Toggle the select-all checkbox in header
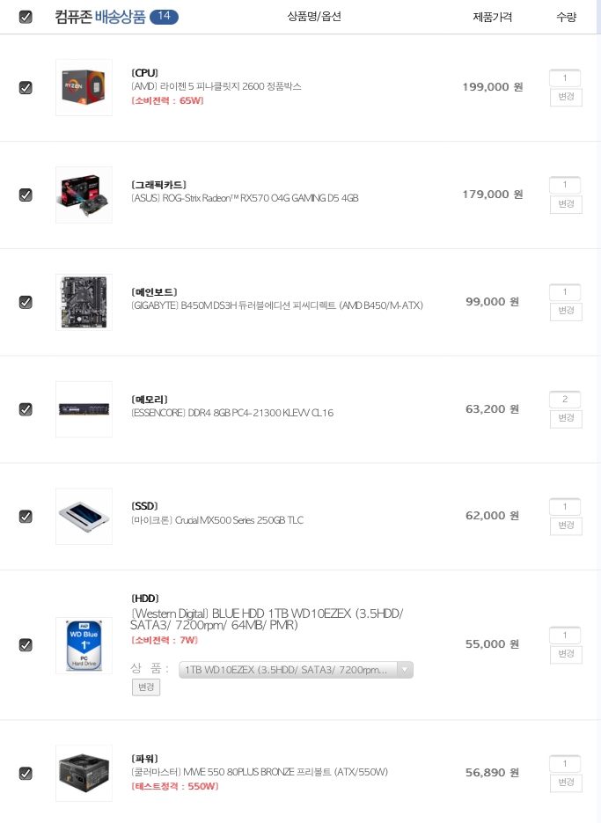The width and height of the screenshot is (601, 823). click(x=26, y=17)
